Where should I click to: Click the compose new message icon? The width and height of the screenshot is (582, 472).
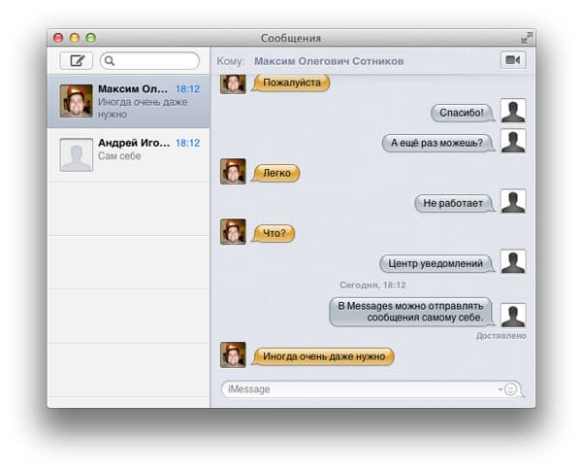pos(77,60)
